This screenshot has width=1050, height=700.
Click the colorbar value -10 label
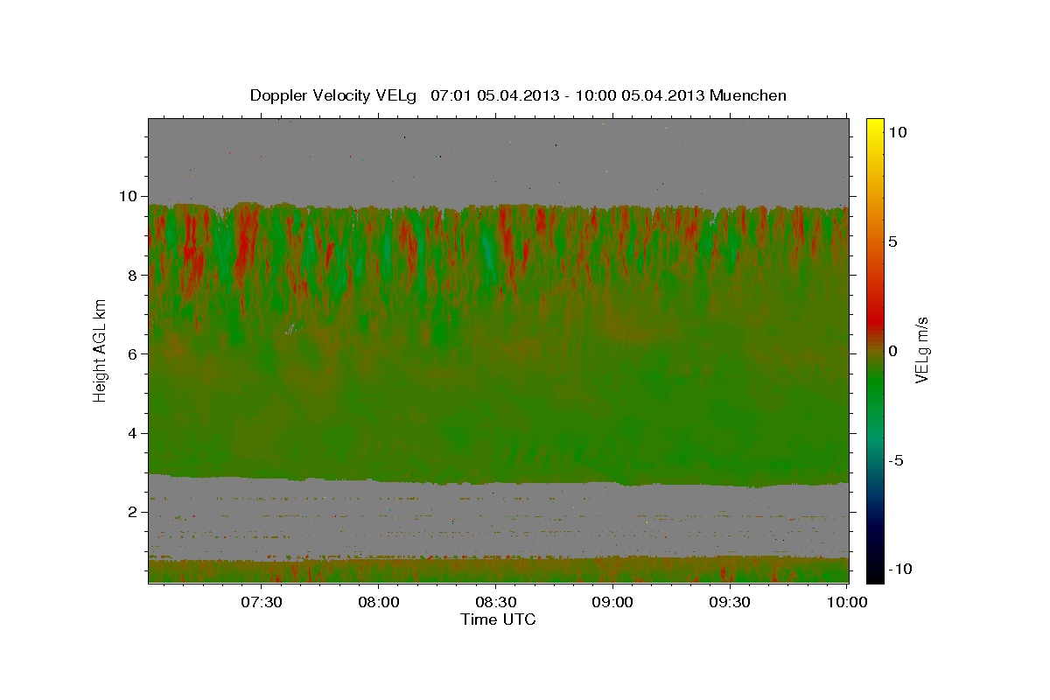tap(900, 569)
